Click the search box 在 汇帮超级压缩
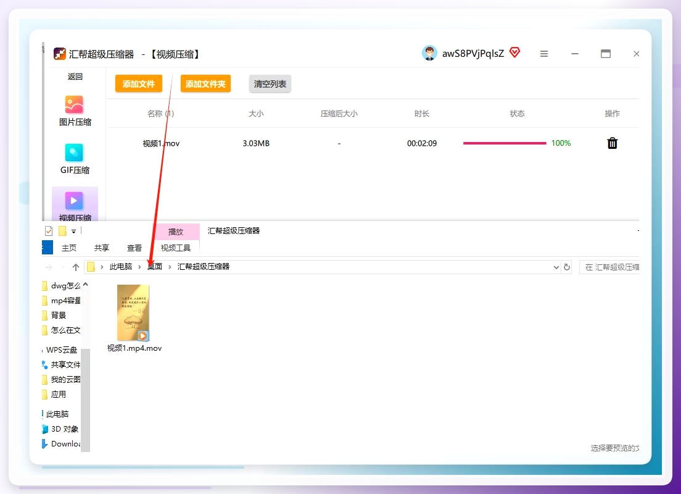The width and height of the screenshot is (681, 494). pyautogui.click(x=609, y=267)
